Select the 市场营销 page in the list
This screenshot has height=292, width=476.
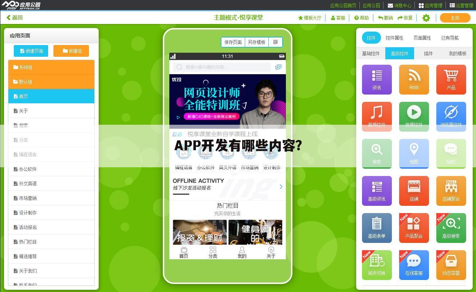51,198
